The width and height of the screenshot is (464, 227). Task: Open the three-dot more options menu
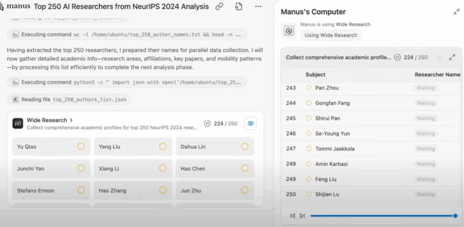pyautogui.click(x=258, y=6)
